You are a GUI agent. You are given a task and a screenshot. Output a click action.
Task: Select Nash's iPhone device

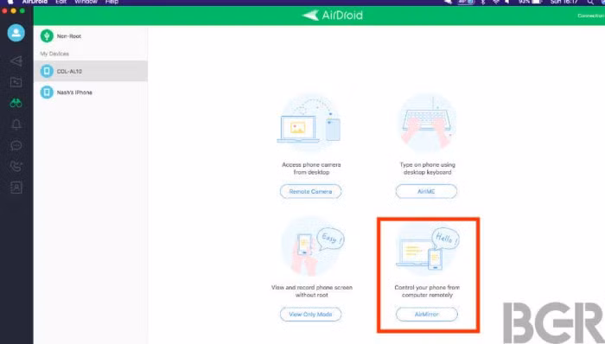[x=91, y=92]
